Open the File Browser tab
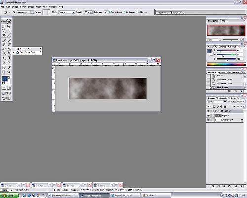The image size is (247, 198). (x=163, y=13)
